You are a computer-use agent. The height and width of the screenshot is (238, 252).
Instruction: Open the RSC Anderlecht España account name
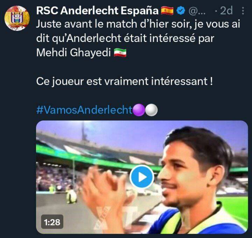[x=97, y=11]
